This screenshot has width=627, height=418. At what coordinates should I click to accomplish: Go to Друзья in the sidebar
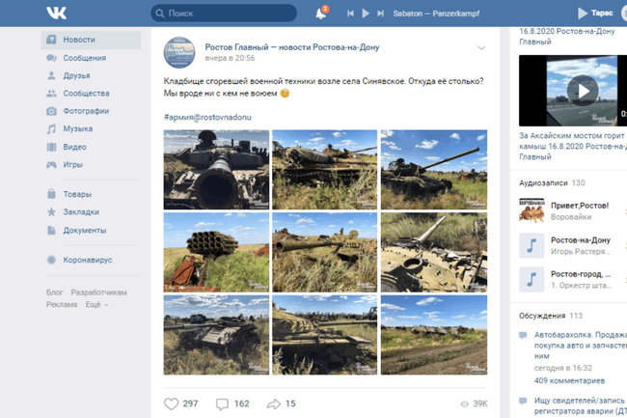[x=76, y=75]
